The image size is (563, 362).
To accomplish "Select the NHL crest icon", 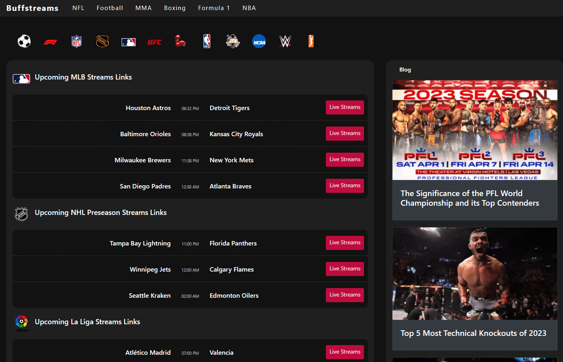I will click(102, 41).
